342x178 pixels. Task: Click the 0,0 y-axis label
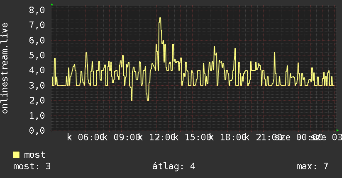(x=37, y=130)
